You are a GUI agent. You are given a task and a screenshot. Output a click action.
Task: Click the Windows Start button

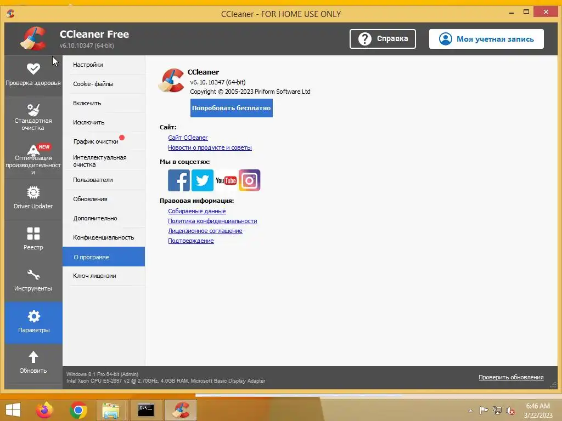pyautogui.click(x=13, y=410)
